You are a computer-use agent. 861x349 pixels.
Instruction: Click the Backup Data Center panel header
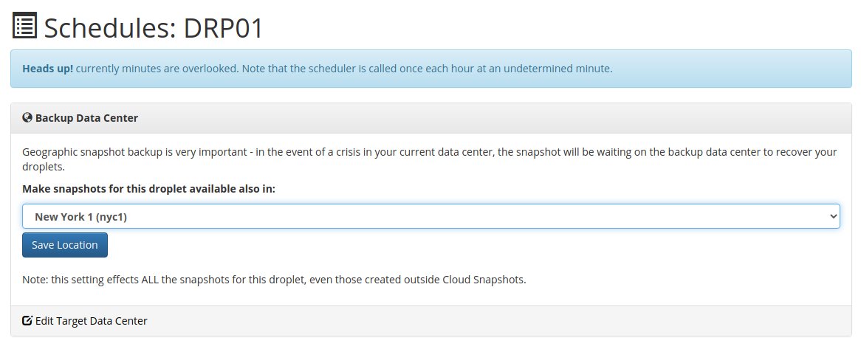(x=431, y=118)
